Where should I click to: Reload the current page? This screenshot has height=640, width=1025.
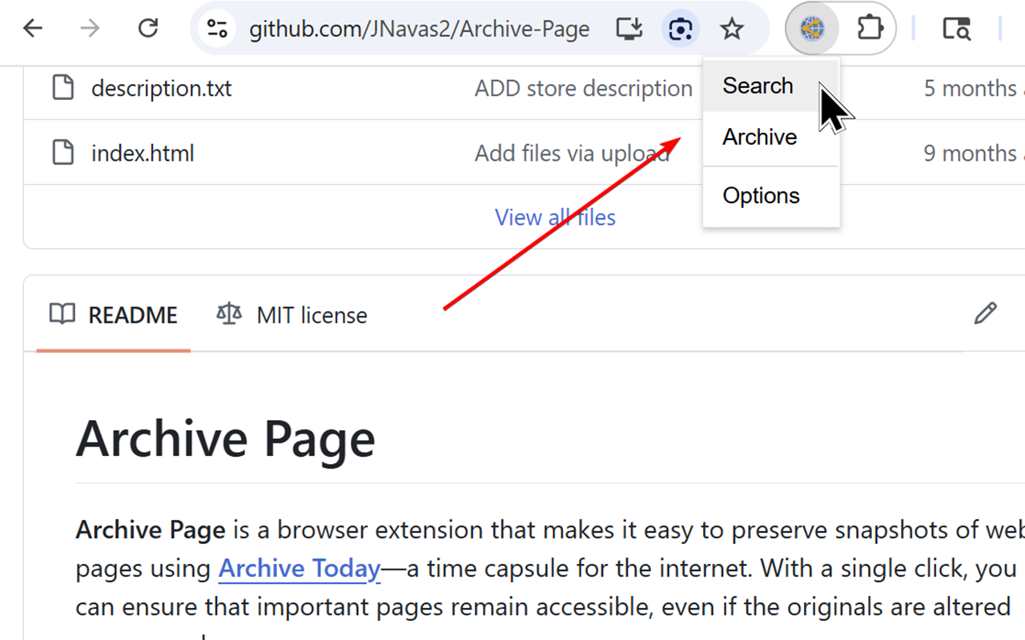(x=148, y=30)
